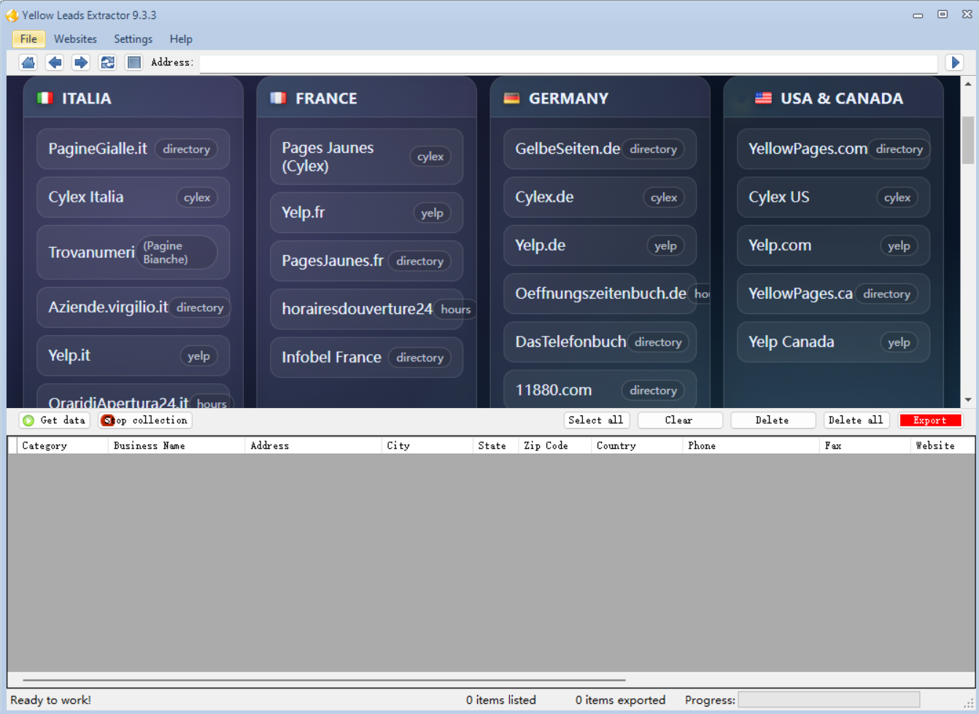Click the red Export button
This screenshot has width=979, height=714.
point(929,420)
